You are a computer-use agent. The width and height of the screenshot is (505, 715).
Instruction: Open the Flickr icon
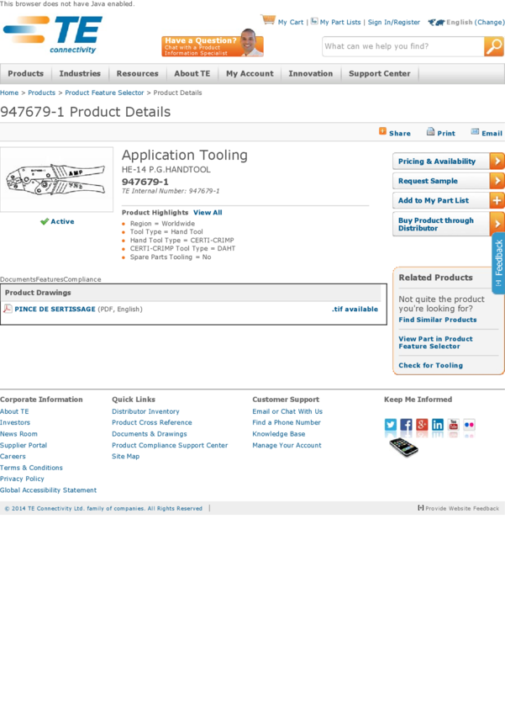pyautogui.click(x=469, y=425)
